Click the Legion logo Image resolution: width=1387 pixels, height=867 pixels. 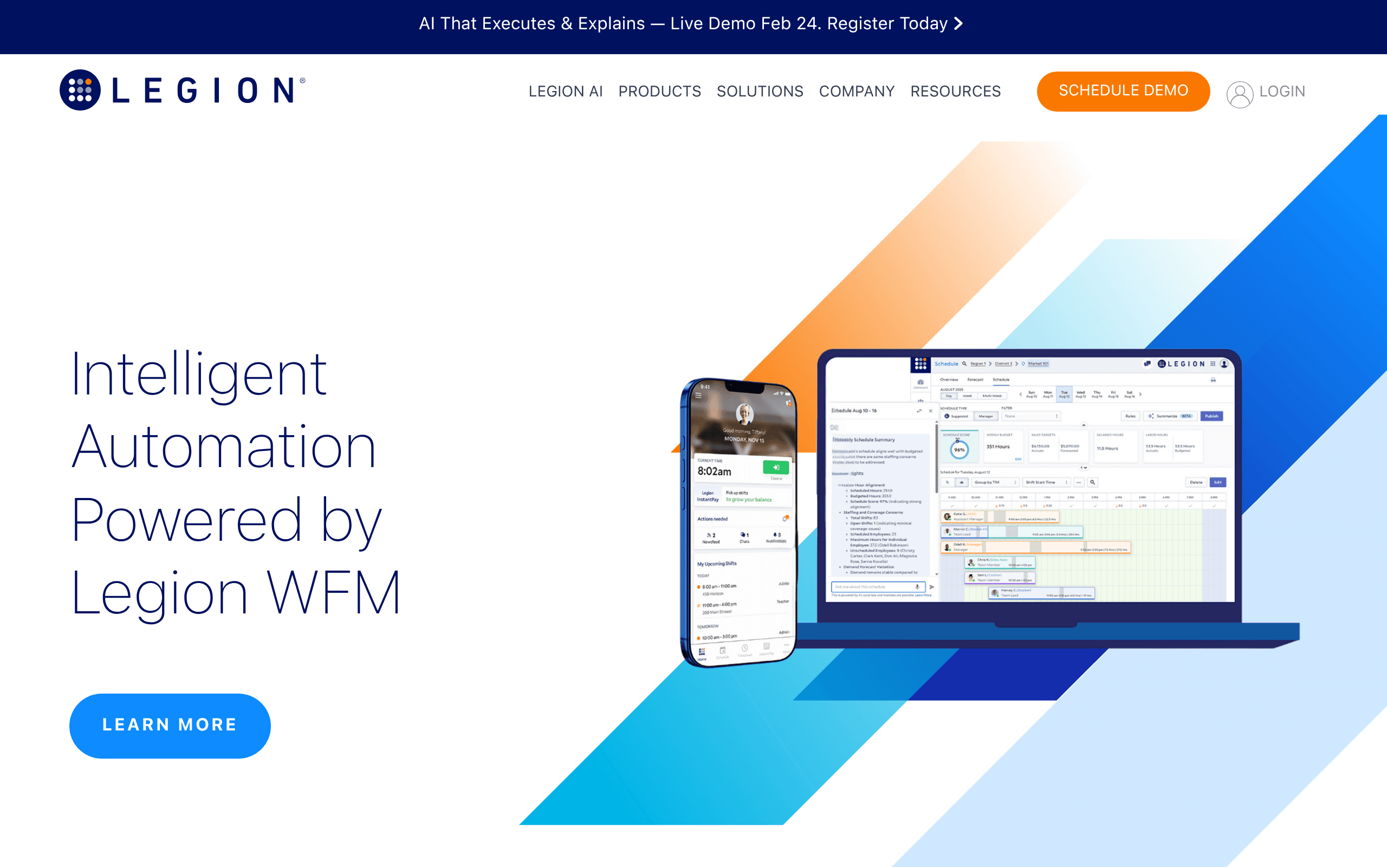(182, 90)
